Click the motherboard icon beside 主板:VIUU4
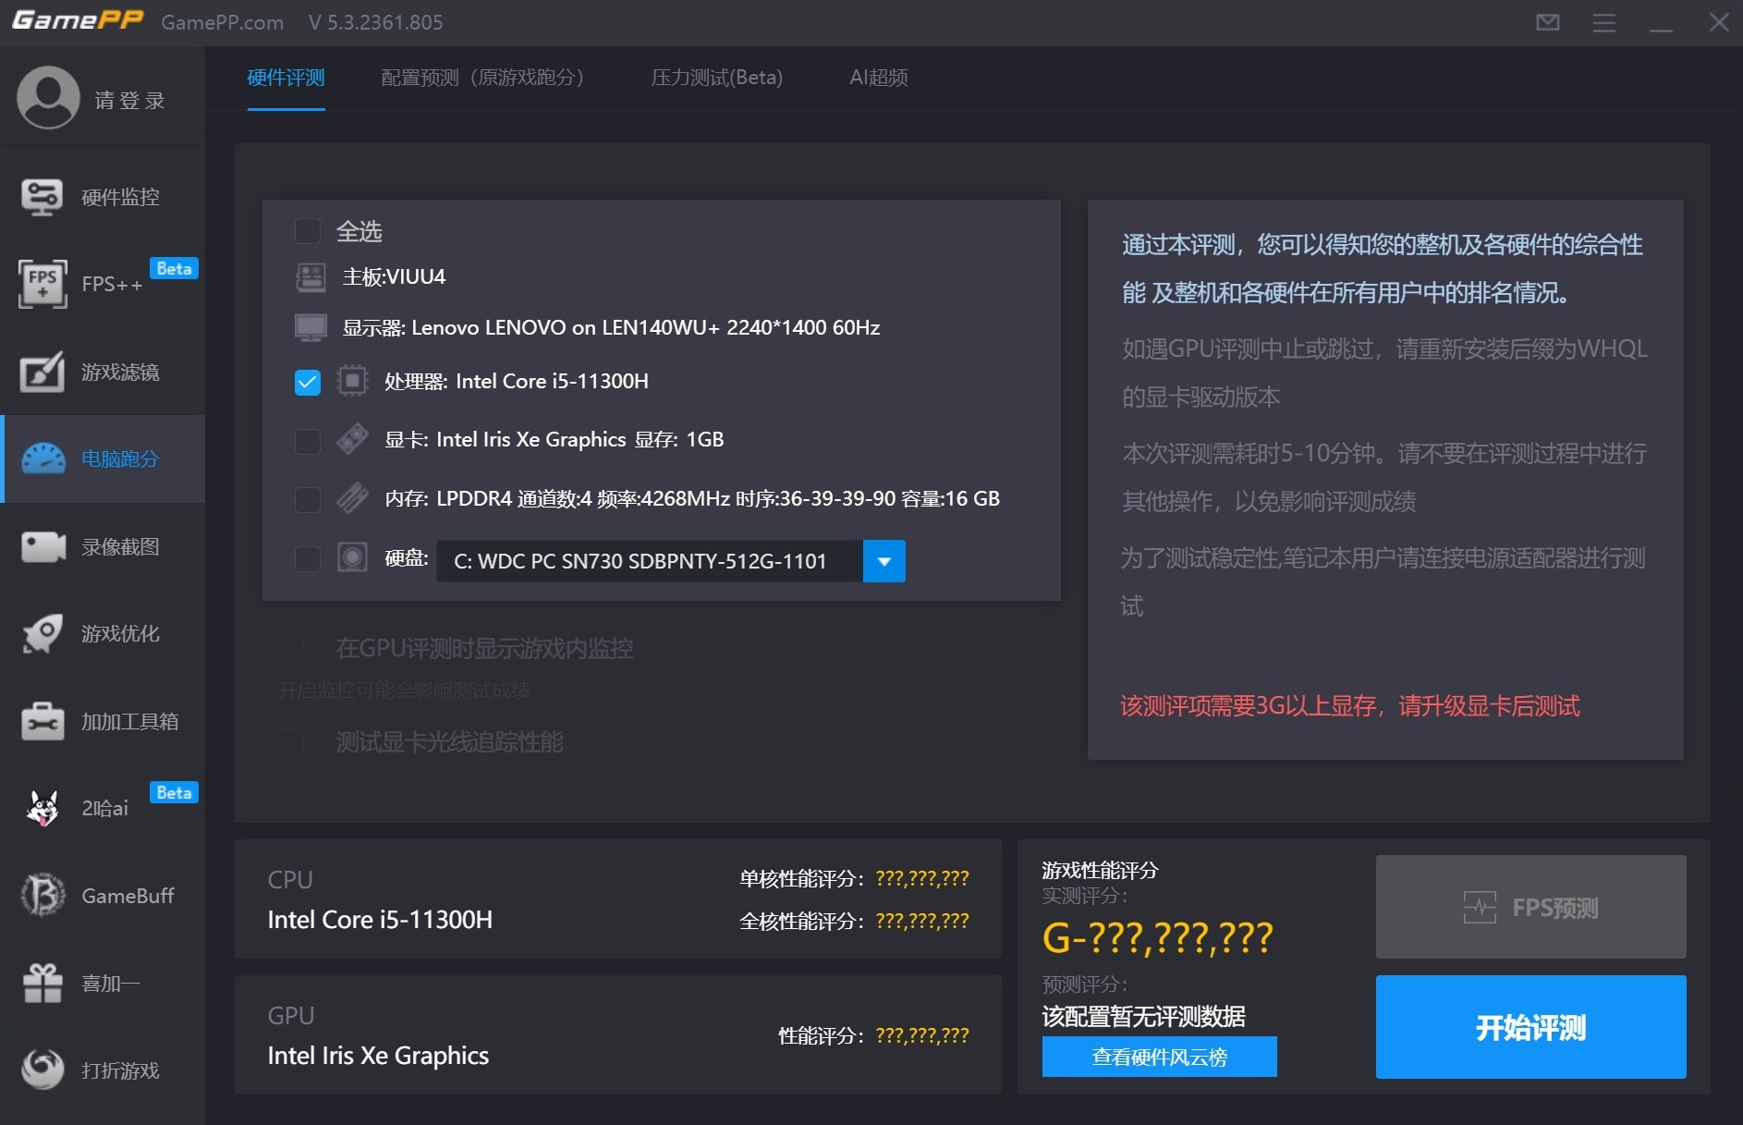The image size is (1743, 1125). pyautogui.click(x=311, y=277)
